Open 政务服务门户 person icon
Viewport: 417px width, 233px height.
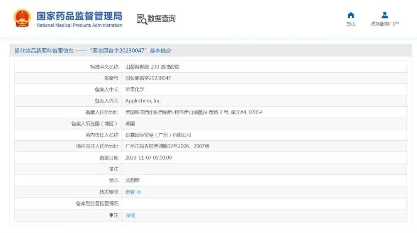click(385, 15)
